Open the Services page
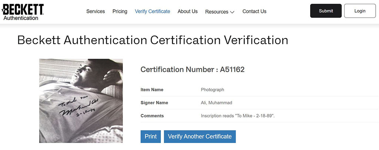The height and width of the screenshot is (150, 379). tap(95, 11)
